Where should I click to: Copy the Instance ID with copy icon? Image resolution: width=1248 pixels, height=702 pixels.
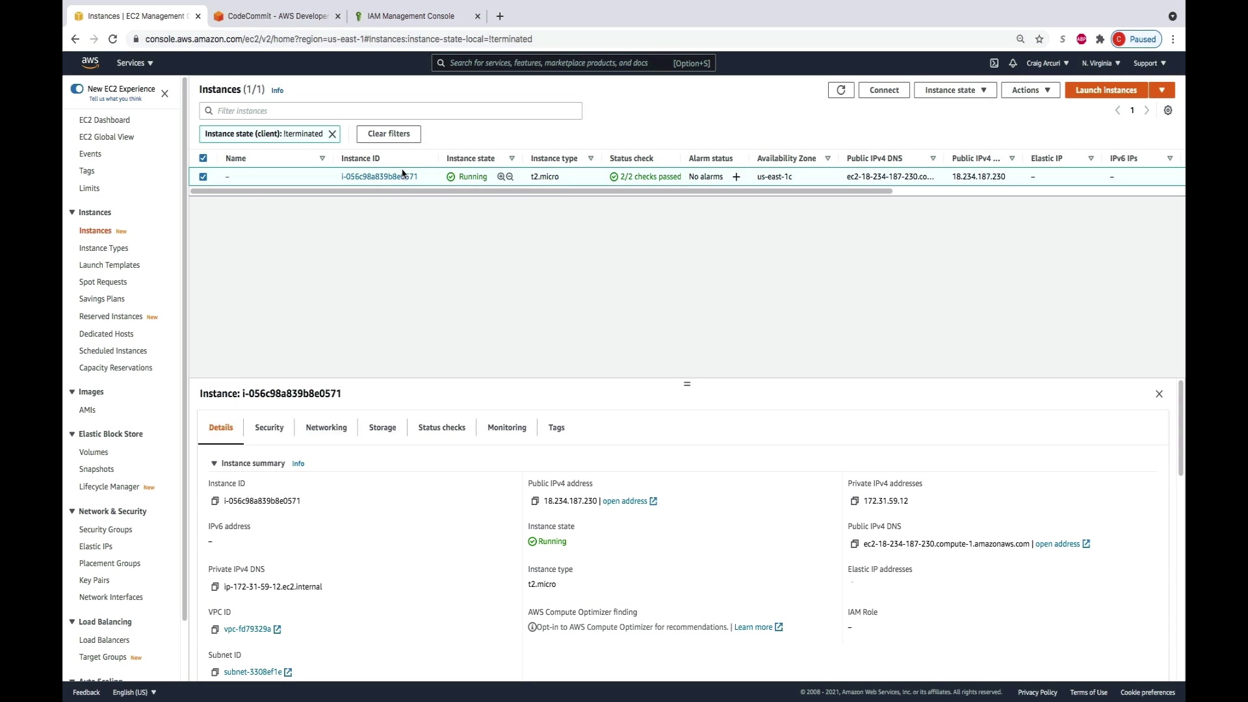click(215, 501)
